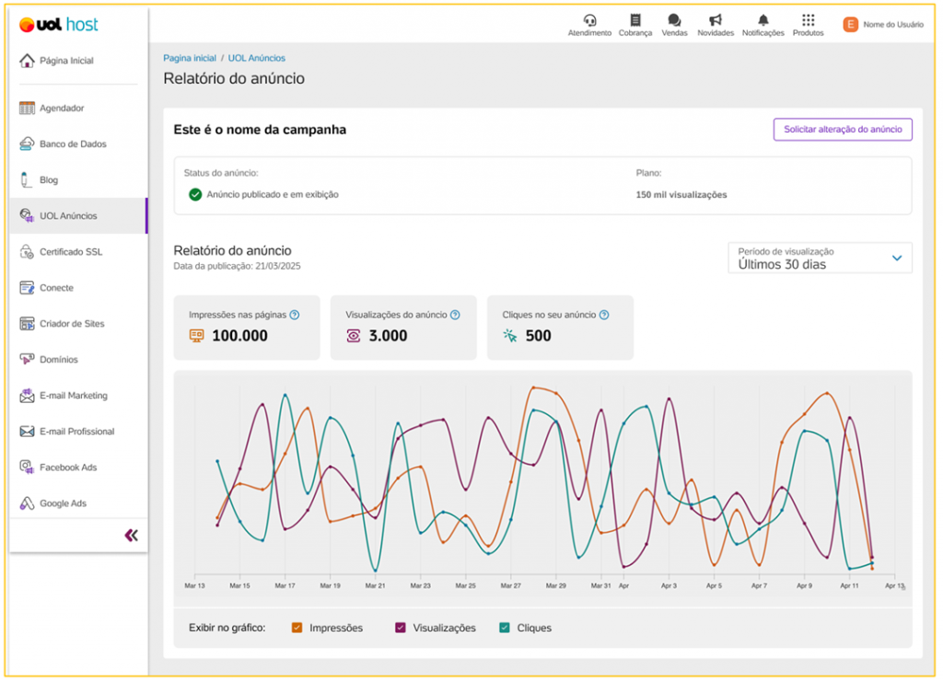Open Agendador in the sidebar menu
Screen dimensions: 943x681
(x=78, y=109)
